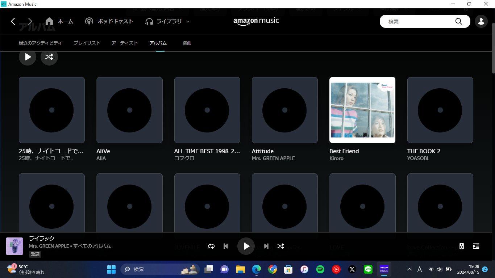
Task: Switch to 楽曲 tab
Action: point(187,43)
